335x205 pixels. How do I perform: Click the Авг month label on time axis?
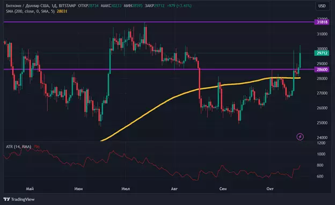pyautogui.click(x=174, y=189)
